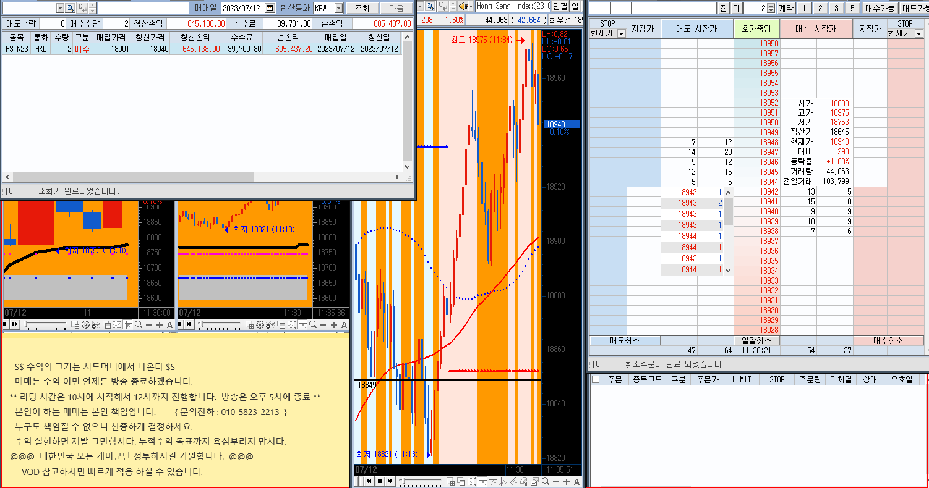Click the C refresh icon in the trade history window

click(x=82, y=8)
